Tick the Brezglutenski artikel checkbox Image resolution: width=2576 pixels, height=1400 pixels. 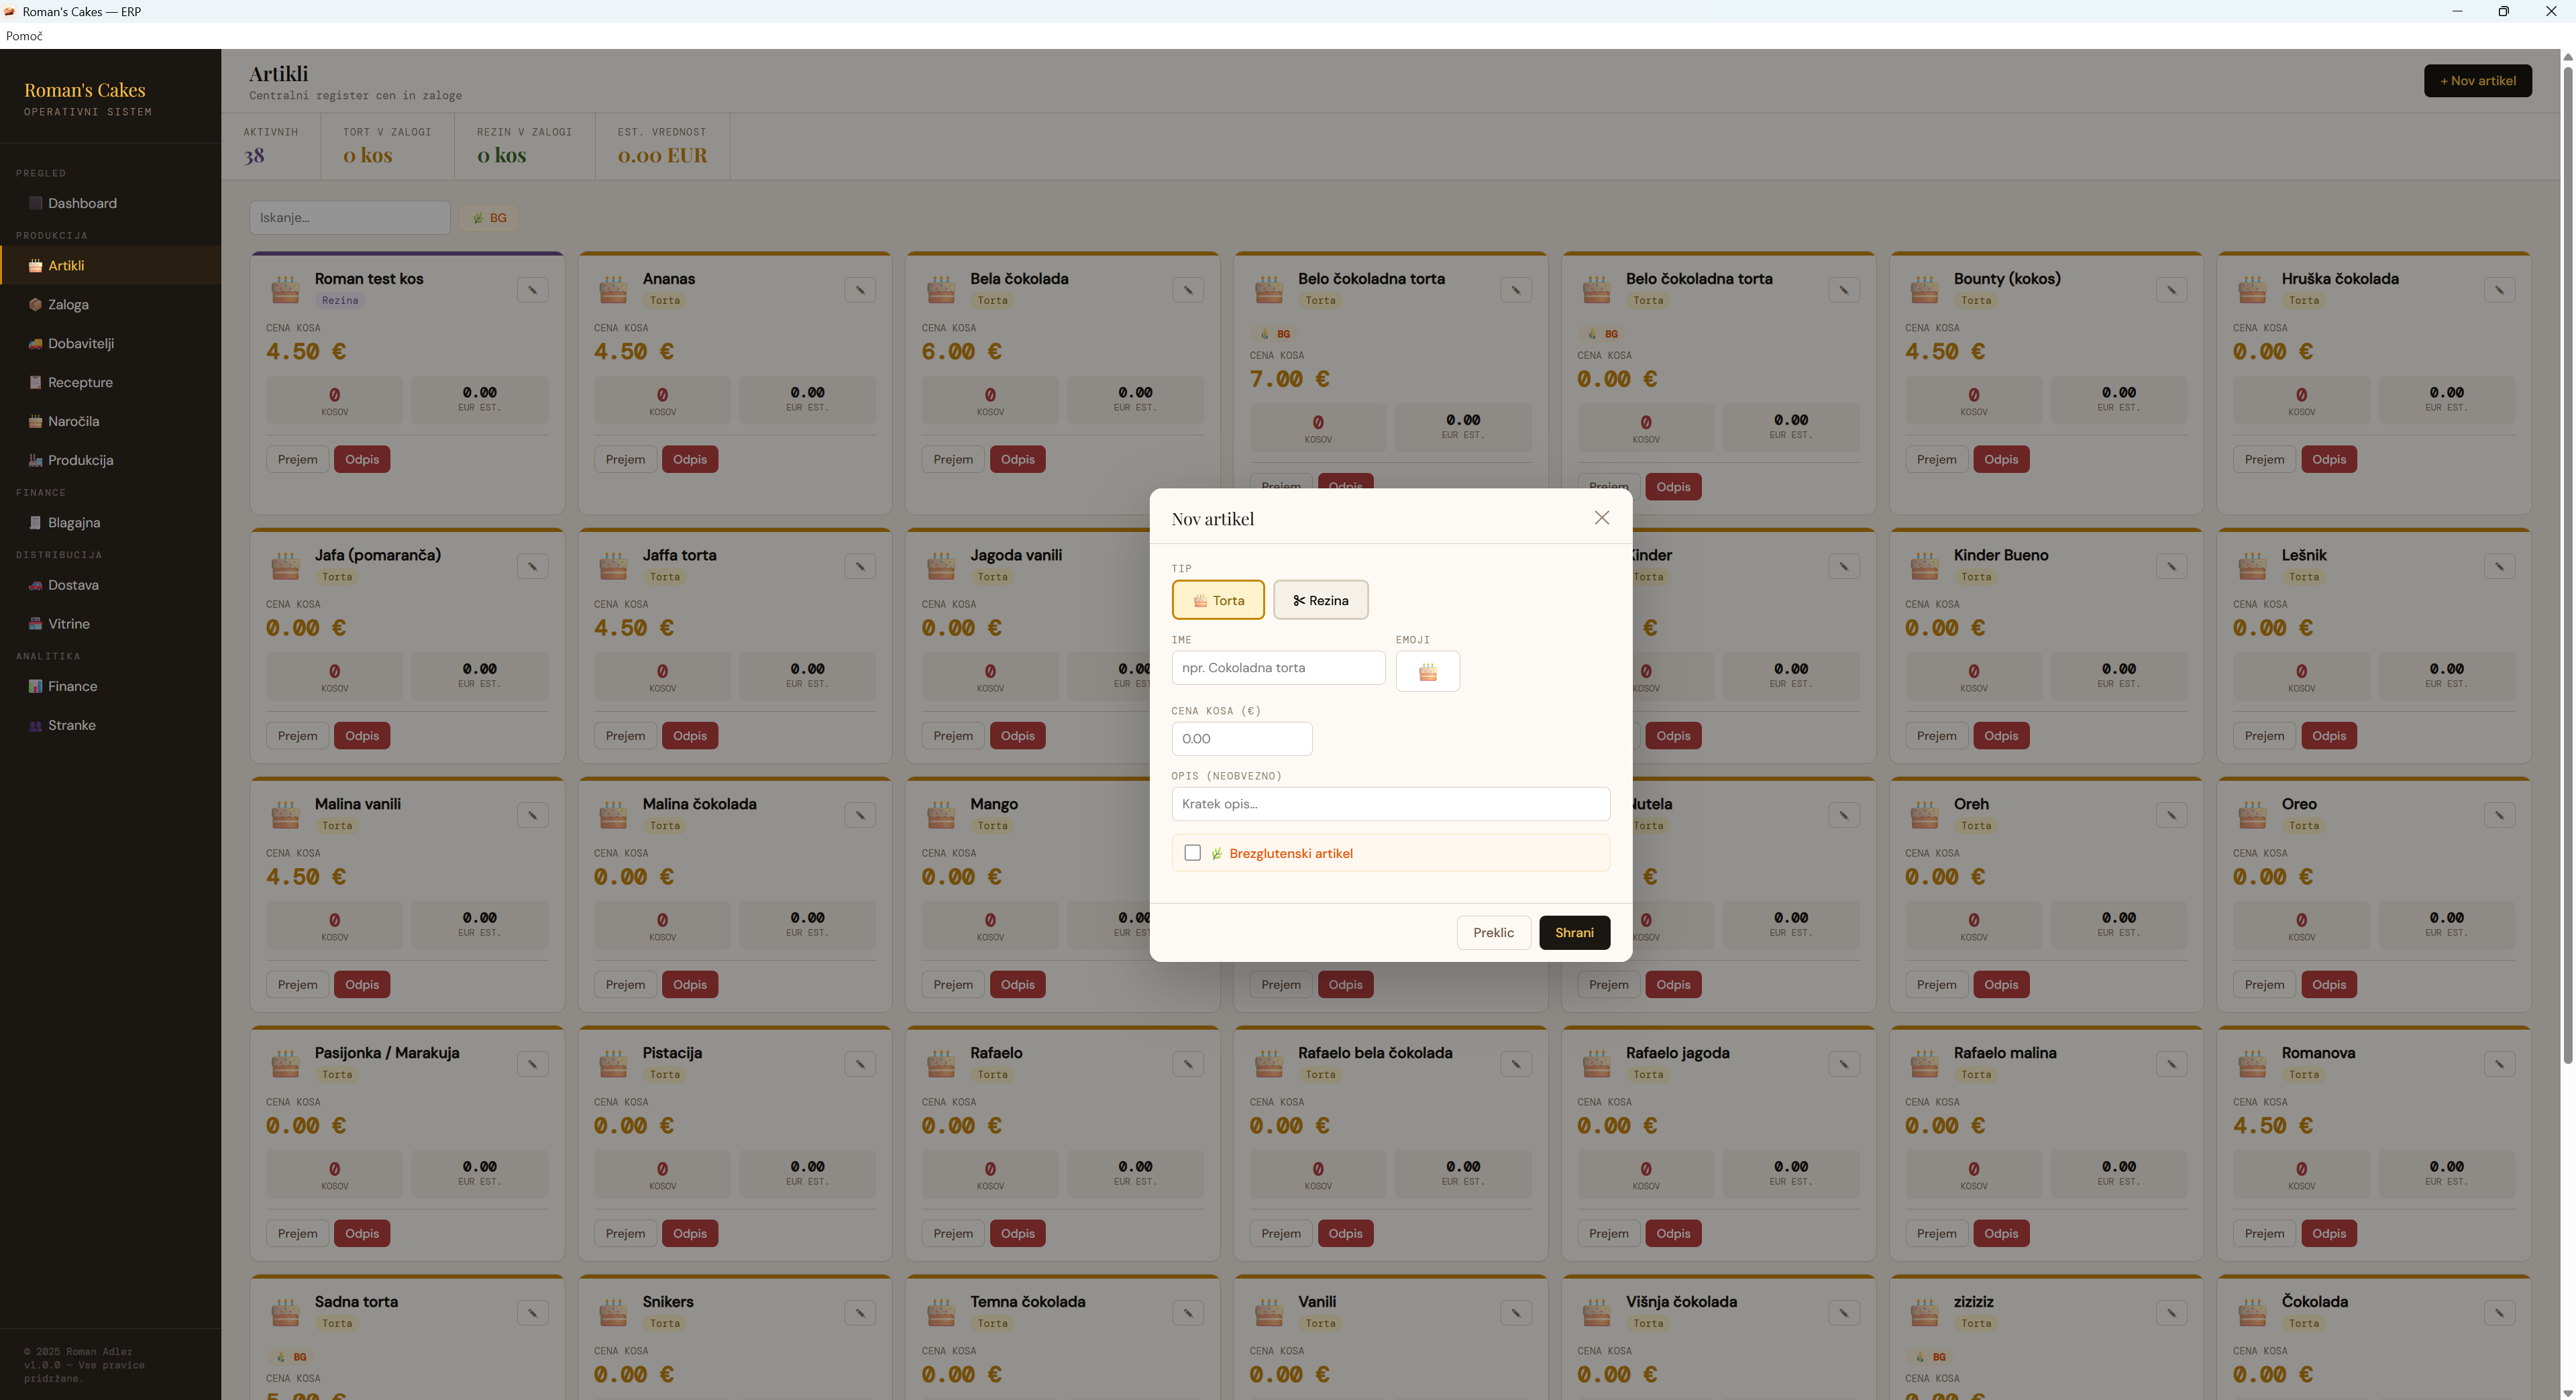(1192, 853)
